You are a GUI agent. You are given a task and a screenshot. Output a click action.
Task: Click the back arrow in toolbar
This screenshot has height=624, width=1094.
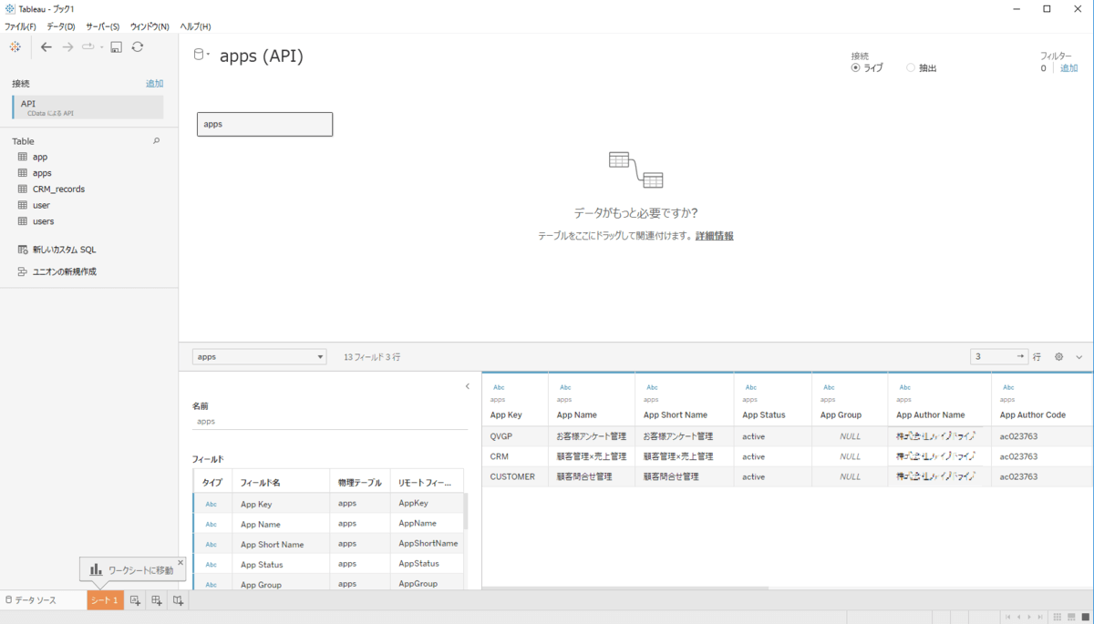46,47
